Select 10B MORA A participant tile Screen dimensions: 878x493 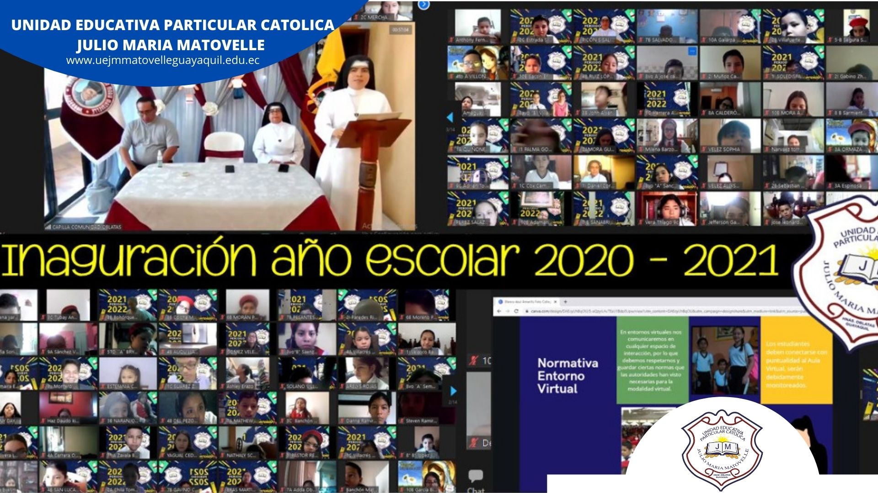point(793,99)
